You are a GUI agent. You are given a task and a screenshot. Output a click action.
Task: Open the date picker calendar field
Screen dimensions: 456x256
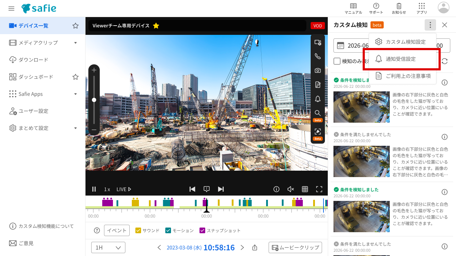pos(392,46)
